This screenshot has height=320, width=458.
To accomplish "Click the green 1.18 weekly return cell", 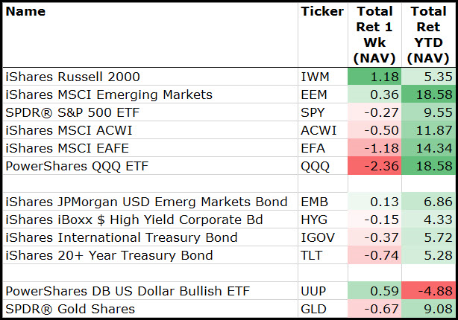I will pyautogui.click(x=375, y=76).
